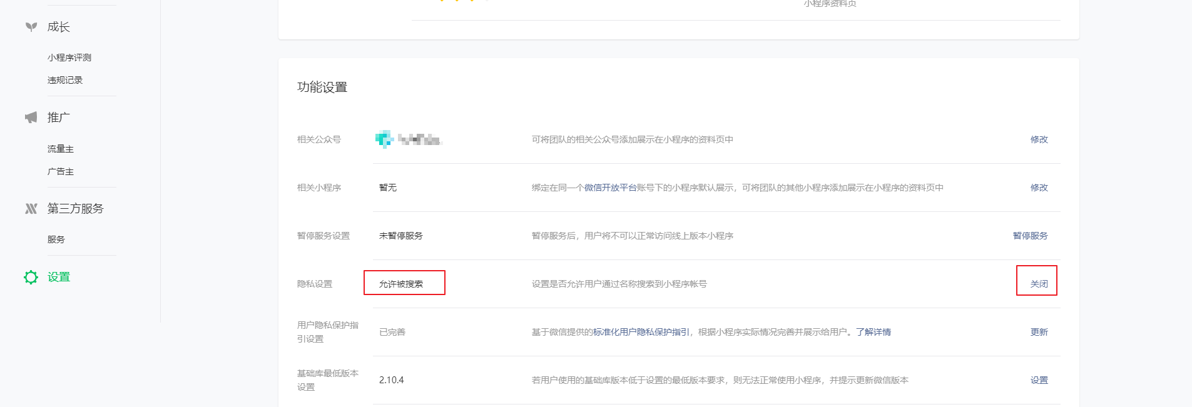Click the 未暂停服务 status text
The image size is (1192, 407).
401,236
